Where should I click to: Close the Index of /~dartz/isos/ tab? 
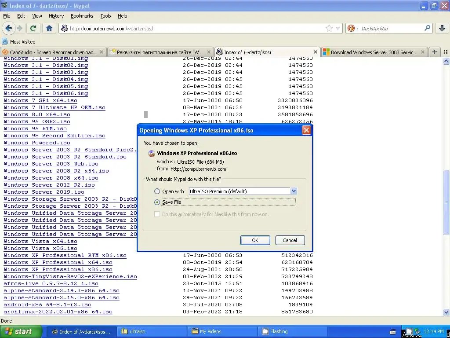point(316,52)
